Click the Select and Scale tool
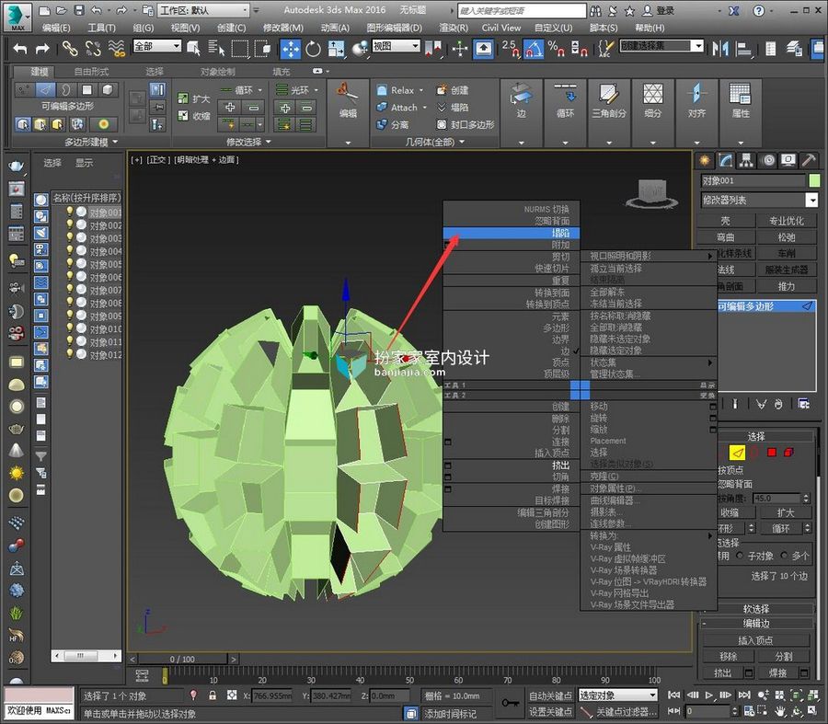 pos(337,49)
